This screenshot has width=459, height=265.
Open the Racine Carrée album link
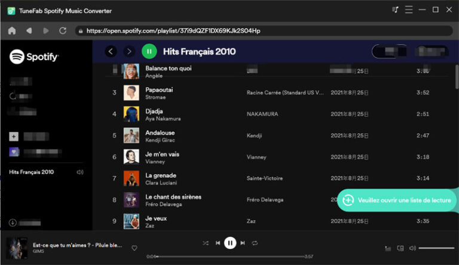[285, 93]
